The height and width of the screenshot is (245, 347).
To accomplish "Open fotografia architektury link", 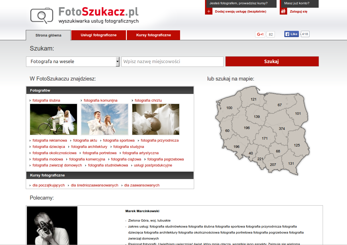I will (x=89, y=147).
